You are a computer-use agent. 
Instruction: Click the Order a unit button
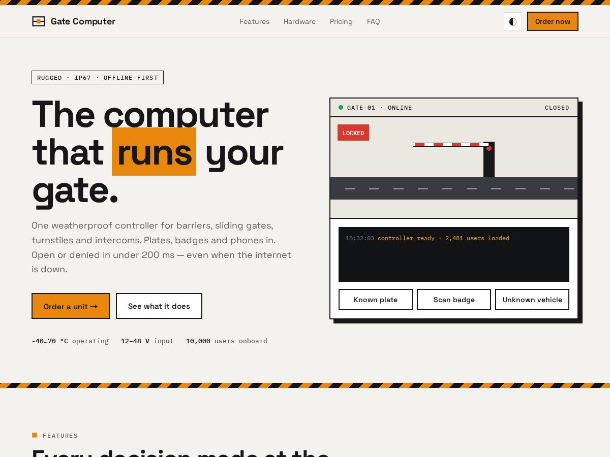(71, 306)
